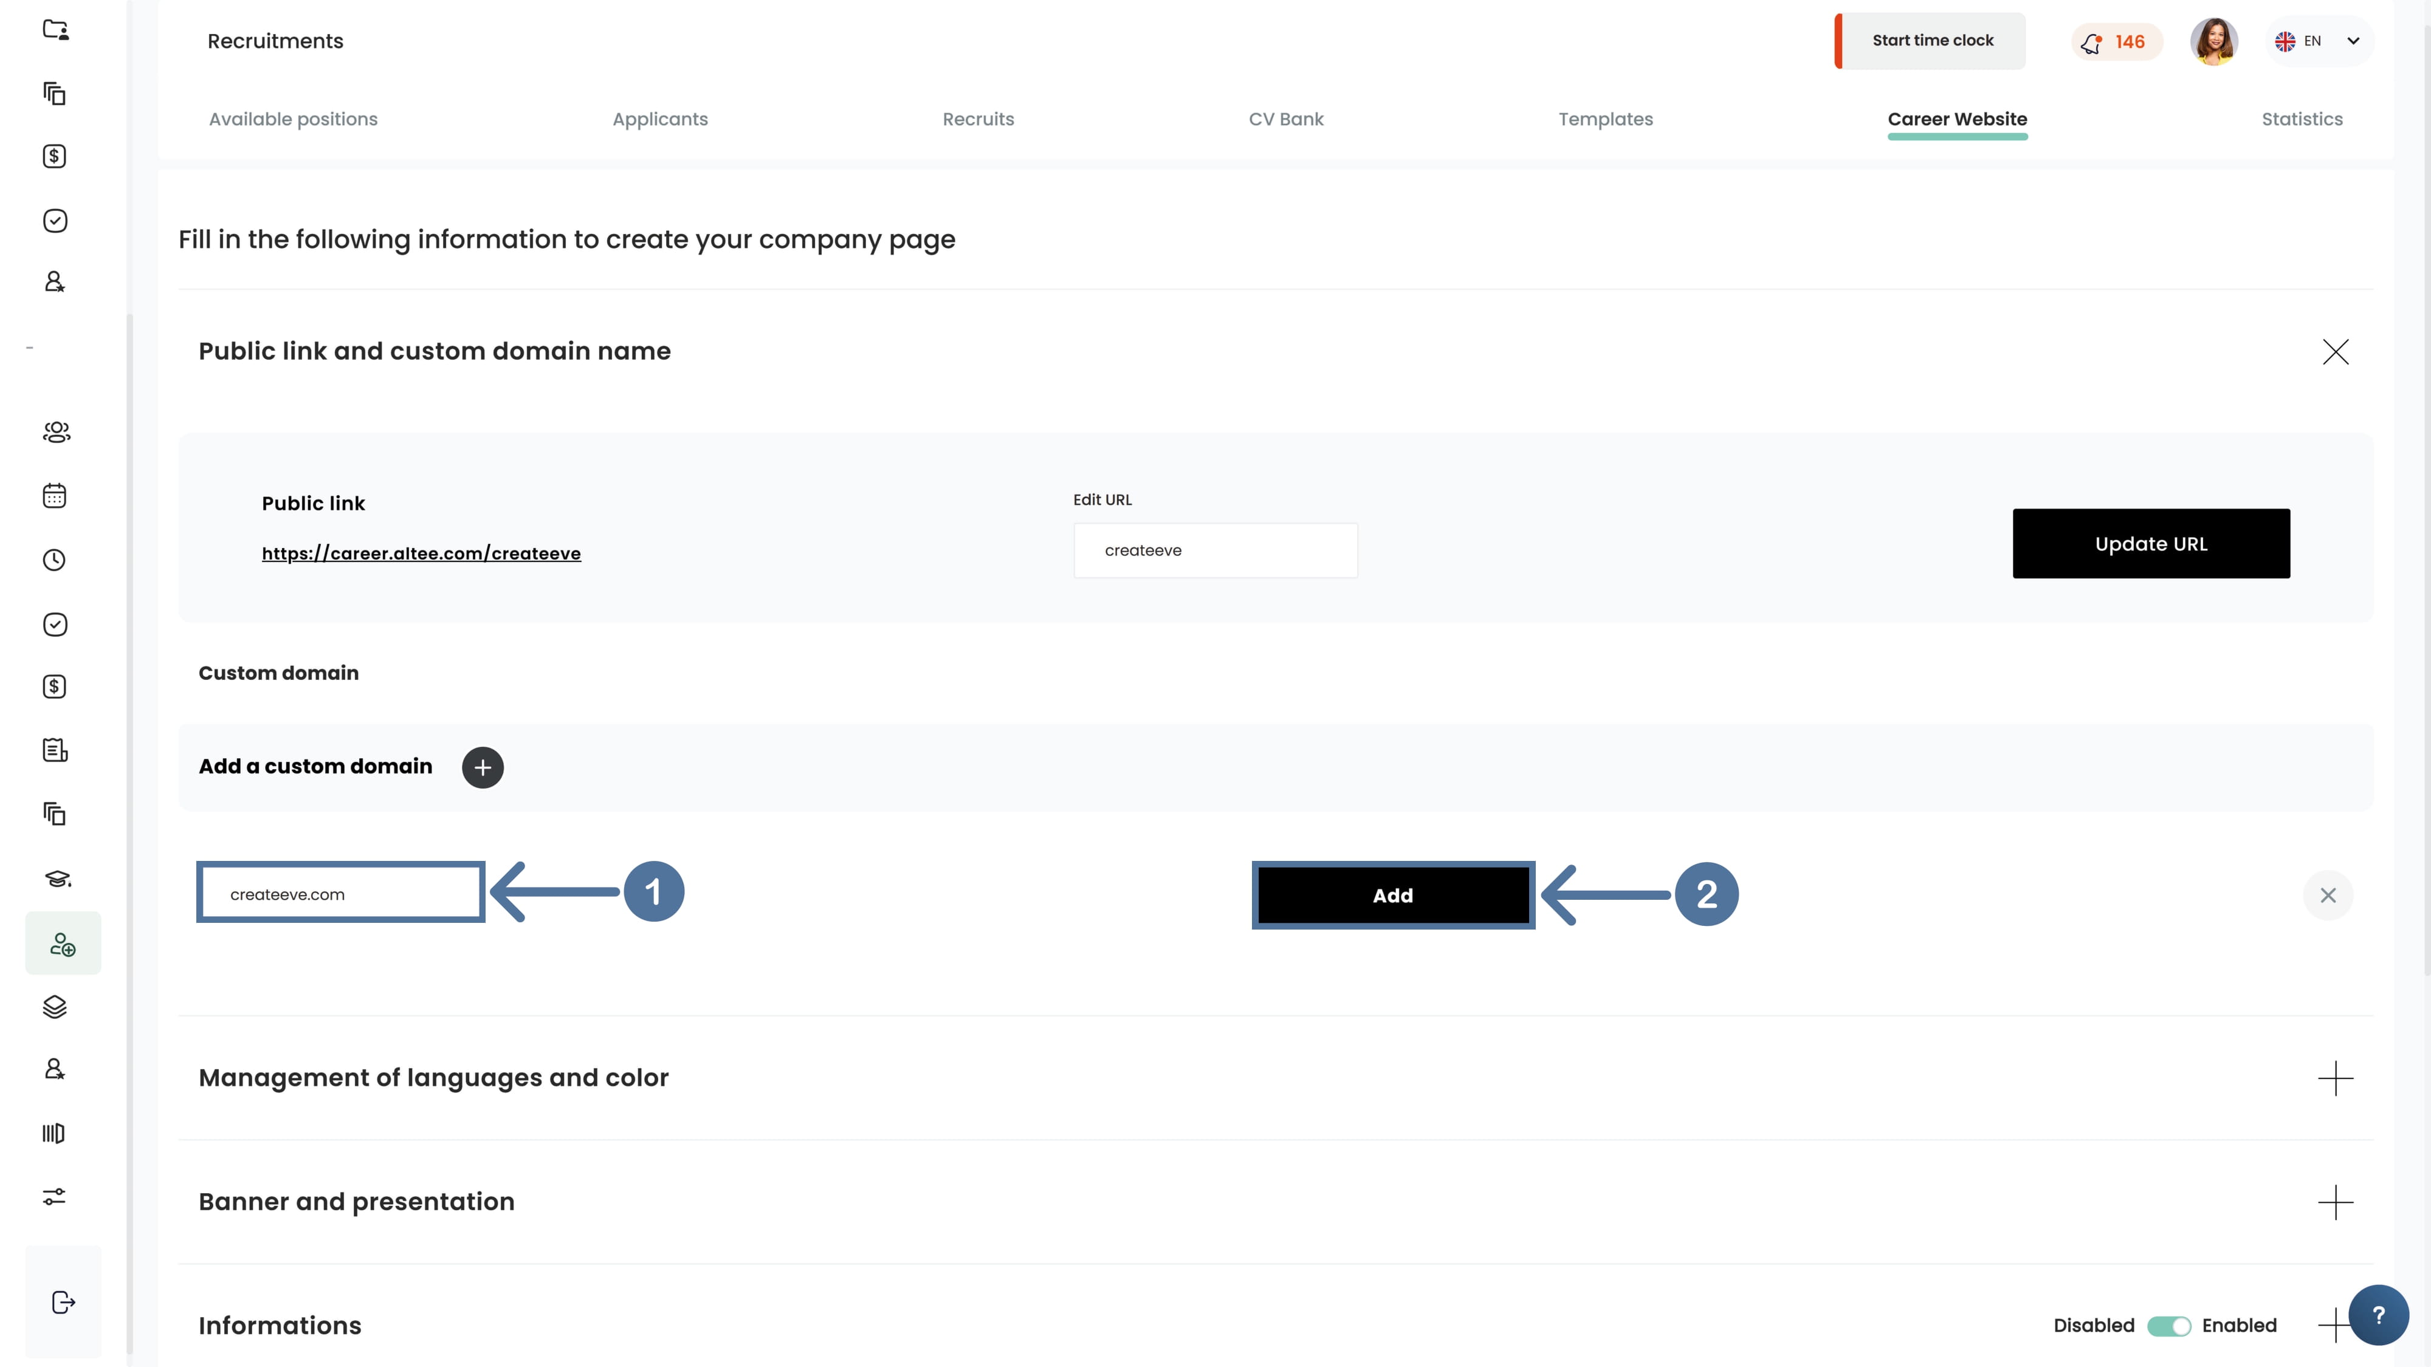Click the plus icon beside Add a custom domain
The image size is (2431, 1367).
point(483,768)
